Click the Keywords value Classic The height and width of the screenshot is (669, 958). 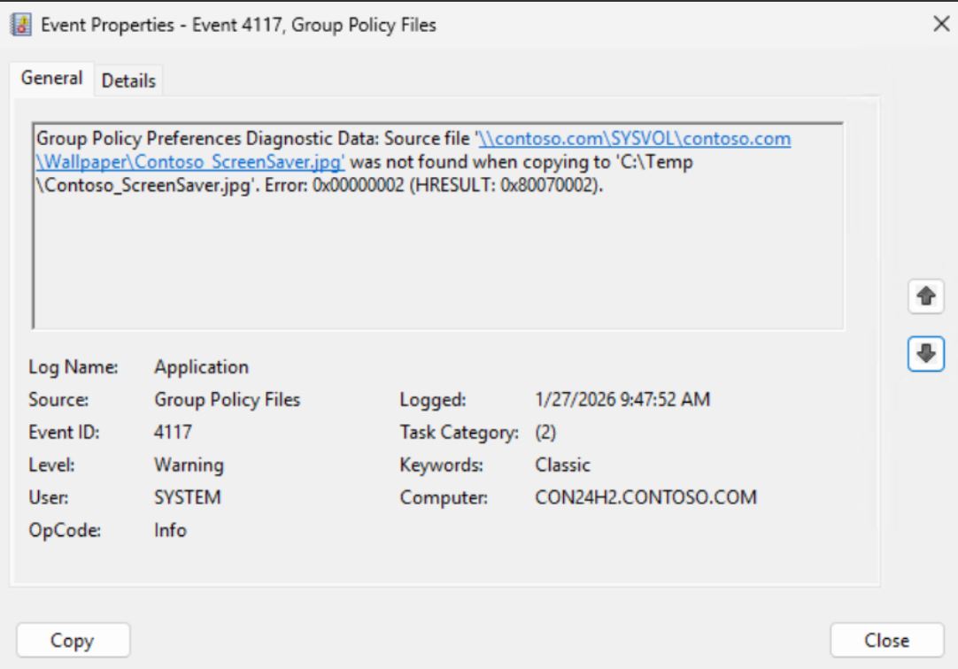562,465
